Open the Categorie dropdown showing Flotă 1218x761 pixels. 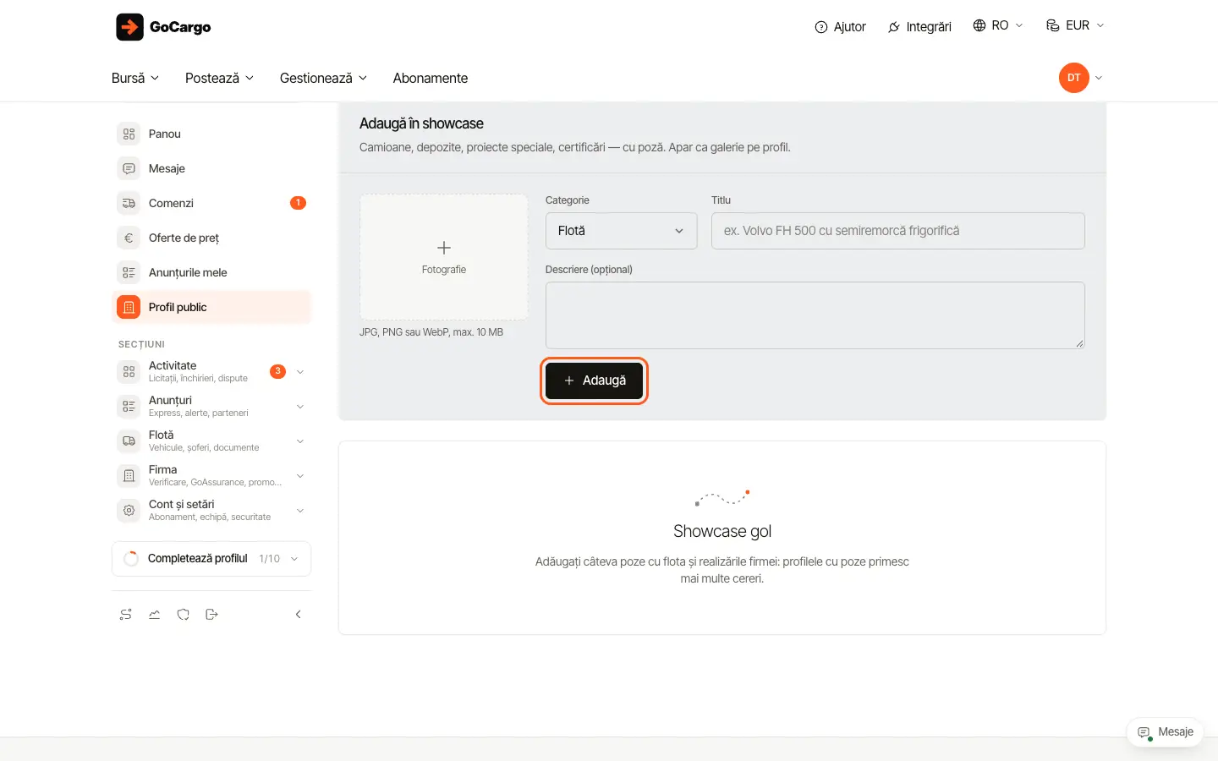point(621,231)
